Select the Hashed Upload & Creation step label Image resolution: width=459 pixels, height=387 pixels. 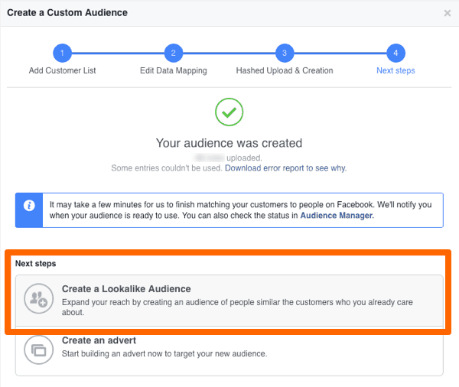[285, 70]
